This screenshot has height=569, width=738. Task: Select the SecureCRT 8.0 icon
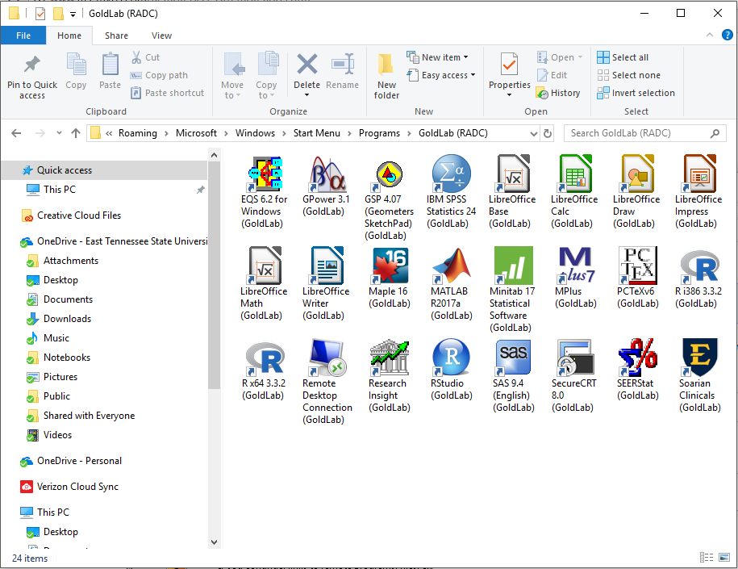point(575,358)
